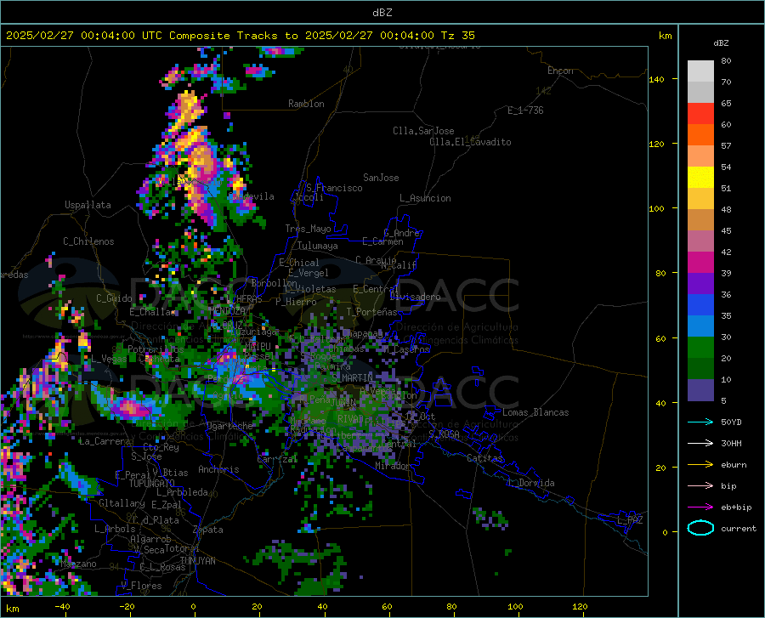The width and height of the screenshot is (765, 618).
Task: Click the 'Ugarteche' map label
Action: click(229, 426)
